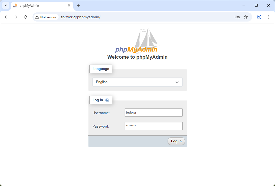
Task: Click the language selector's dropdown arrow
Action: tap(177, 82)
